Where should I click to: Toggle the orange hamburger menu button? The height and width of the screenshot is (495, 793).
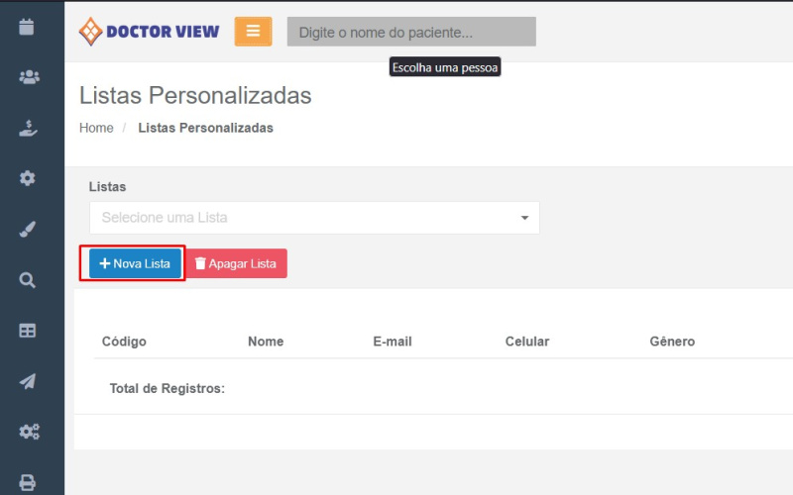coord(253,32)
